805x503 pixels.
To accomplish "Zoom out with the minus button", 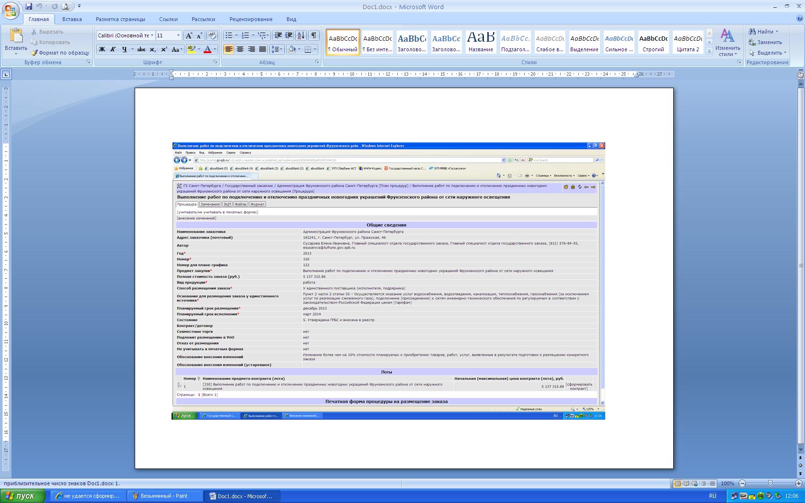I will (x=742, y=483).
